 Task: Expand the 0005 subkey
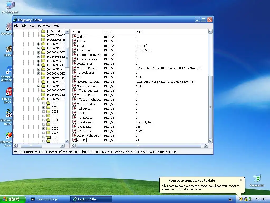(x=44, y=124)
